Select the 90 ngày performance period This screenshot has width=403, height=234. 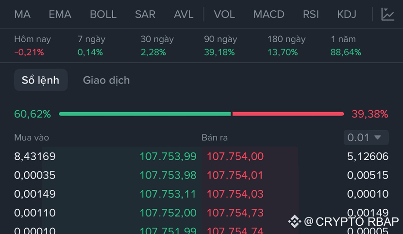[x=220, y=45]
